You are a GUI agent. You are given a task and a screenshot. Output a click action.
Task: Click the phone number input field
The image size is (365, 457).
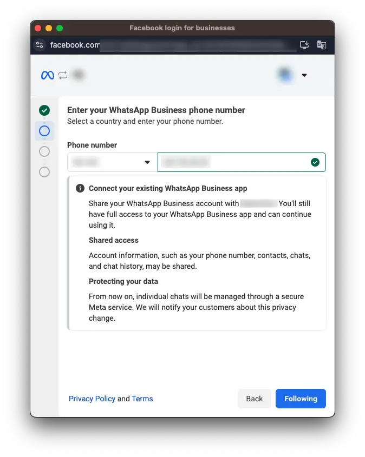click(233, 162)
